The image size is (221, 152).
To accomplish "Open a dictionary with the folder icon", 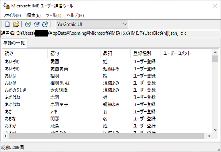I will coord(16,24).
